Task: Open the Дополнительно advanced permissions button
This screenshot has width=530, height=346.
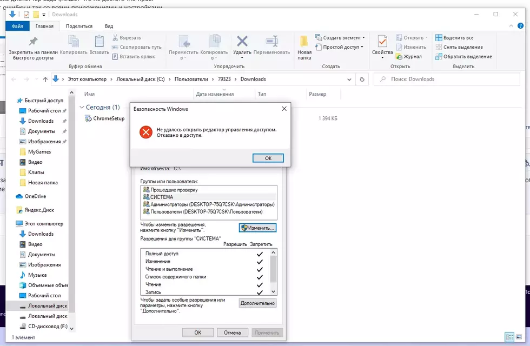Action: click(257, 303)
